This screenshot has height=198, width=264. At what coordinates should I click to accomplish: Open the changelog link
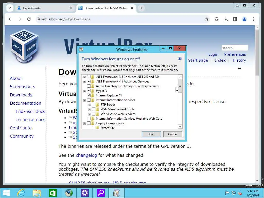(x=86, y=155)
